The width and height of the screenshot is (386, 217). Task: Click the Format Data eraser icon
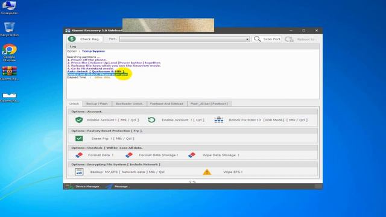click(79, 155)
